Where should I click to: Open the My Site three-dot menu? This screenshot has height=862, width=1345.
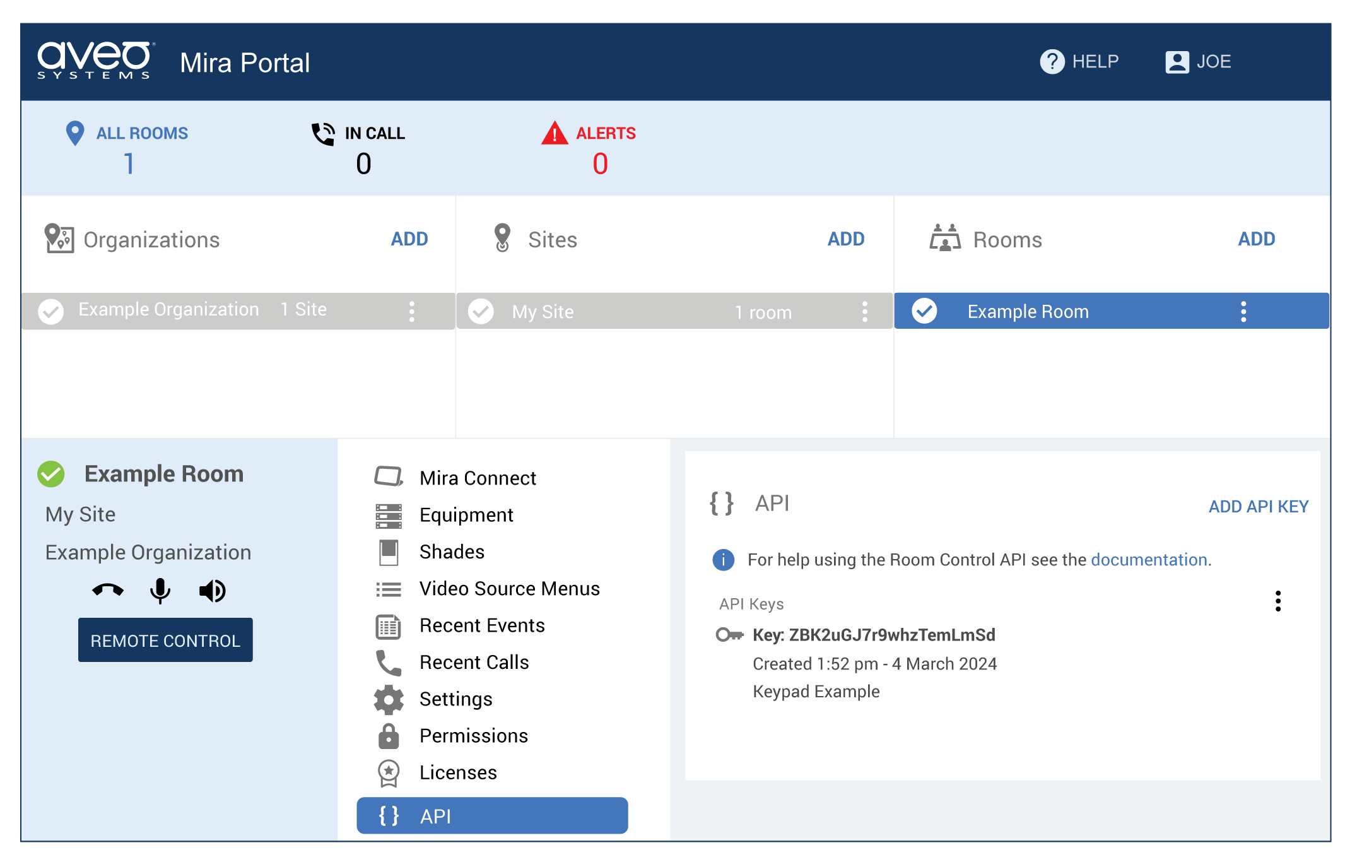[865, 311]
